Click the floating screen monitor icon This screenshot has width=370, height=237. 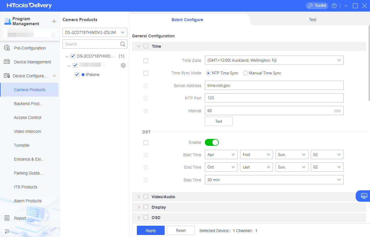[364, 196]
